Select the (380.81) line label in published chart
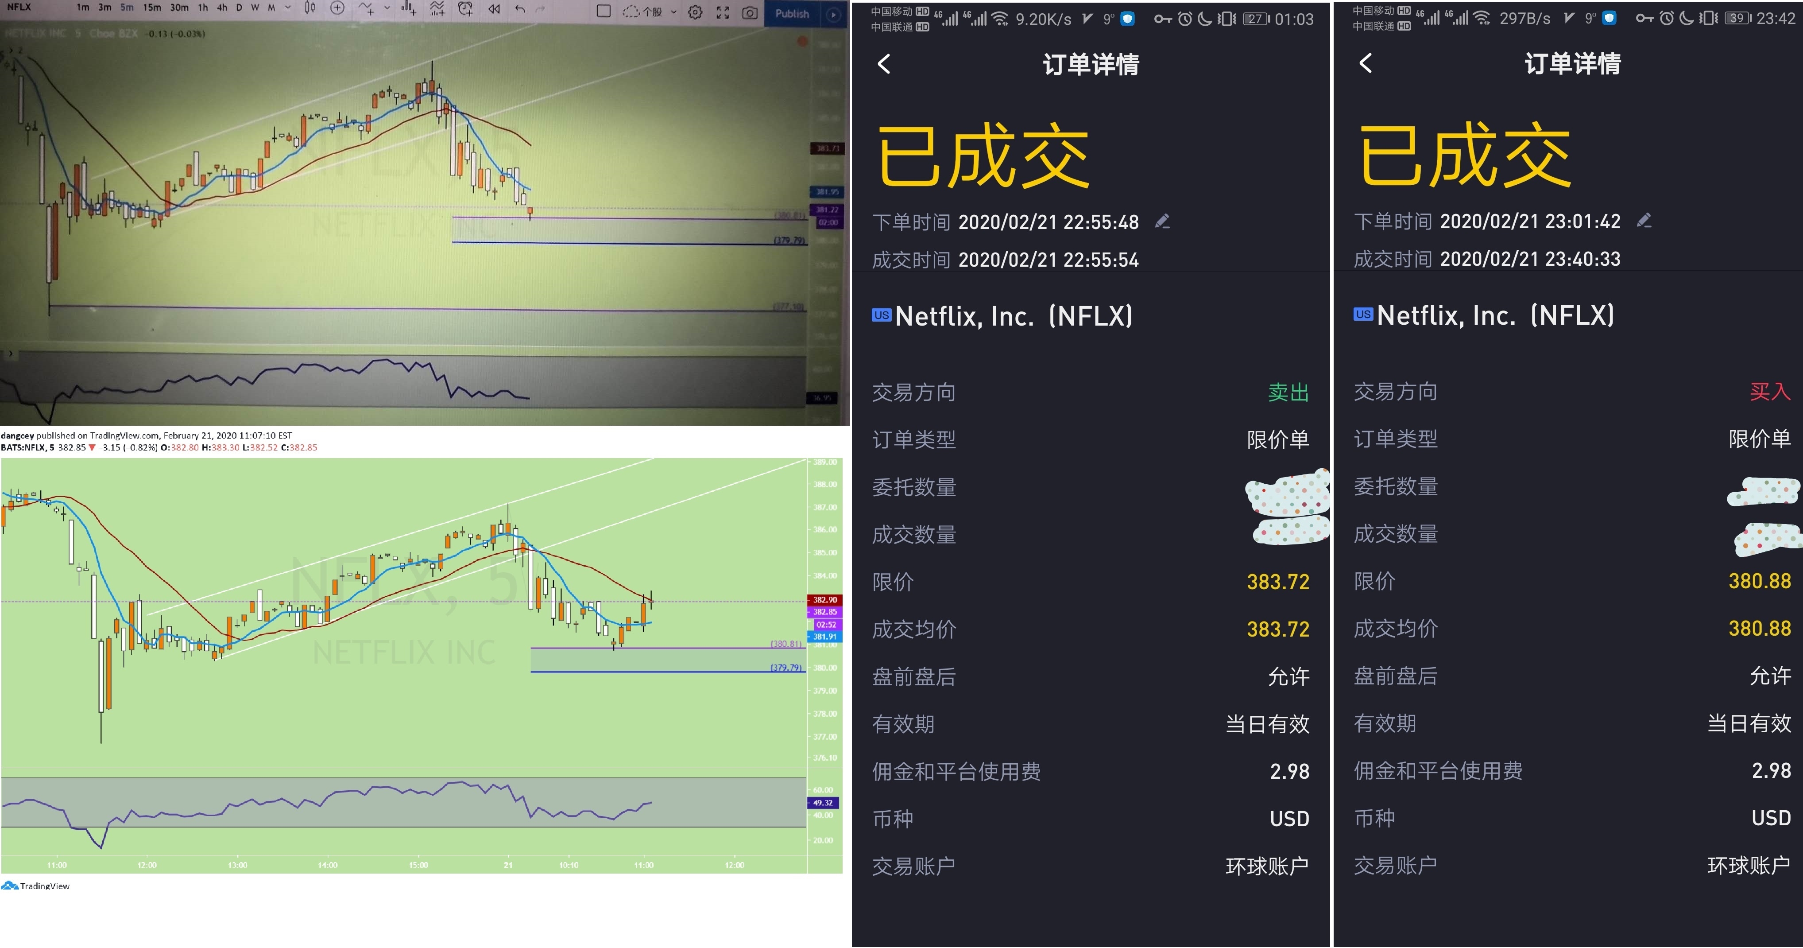 (786, 643)
